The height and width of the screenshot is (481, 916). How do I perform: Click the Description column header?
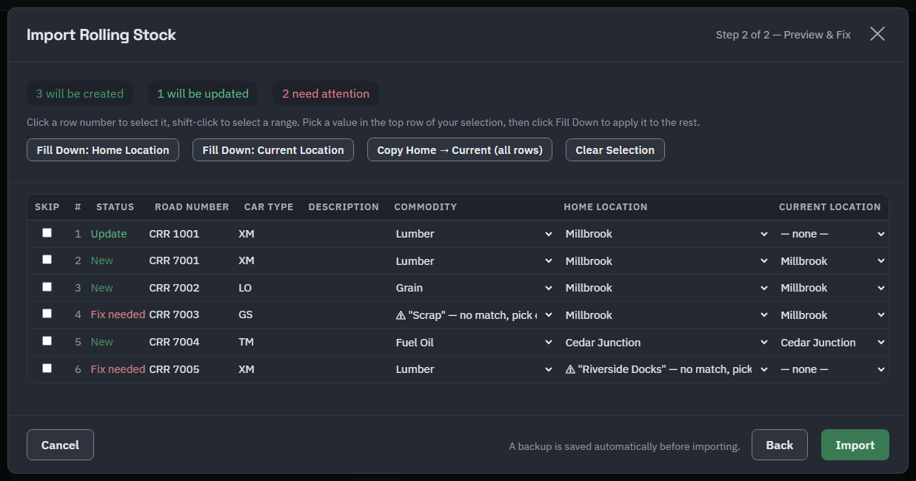344,207
